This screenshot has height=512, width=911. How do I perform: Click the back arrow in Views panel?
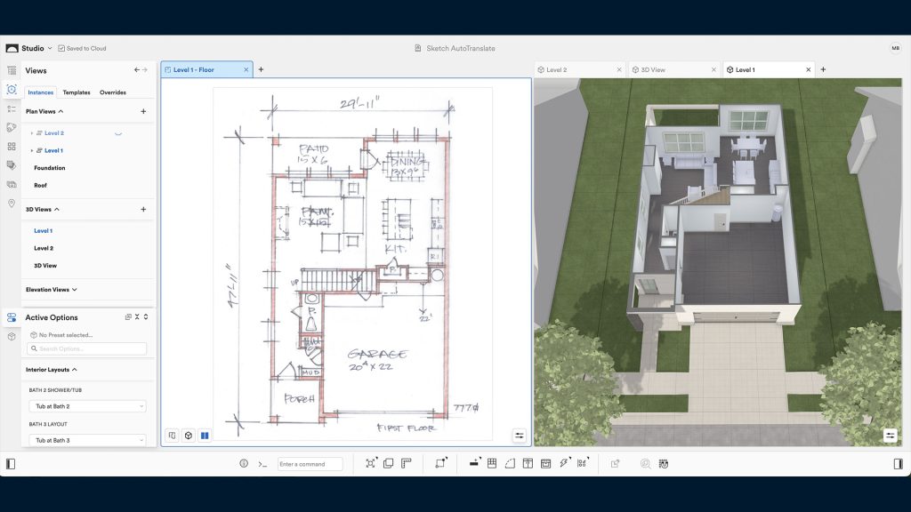[x=136, y=70]
